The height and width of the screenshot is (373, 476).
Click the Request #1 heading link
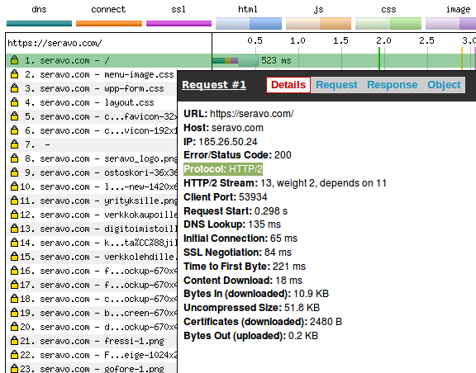pyautogui.click(x=214, y=85)
